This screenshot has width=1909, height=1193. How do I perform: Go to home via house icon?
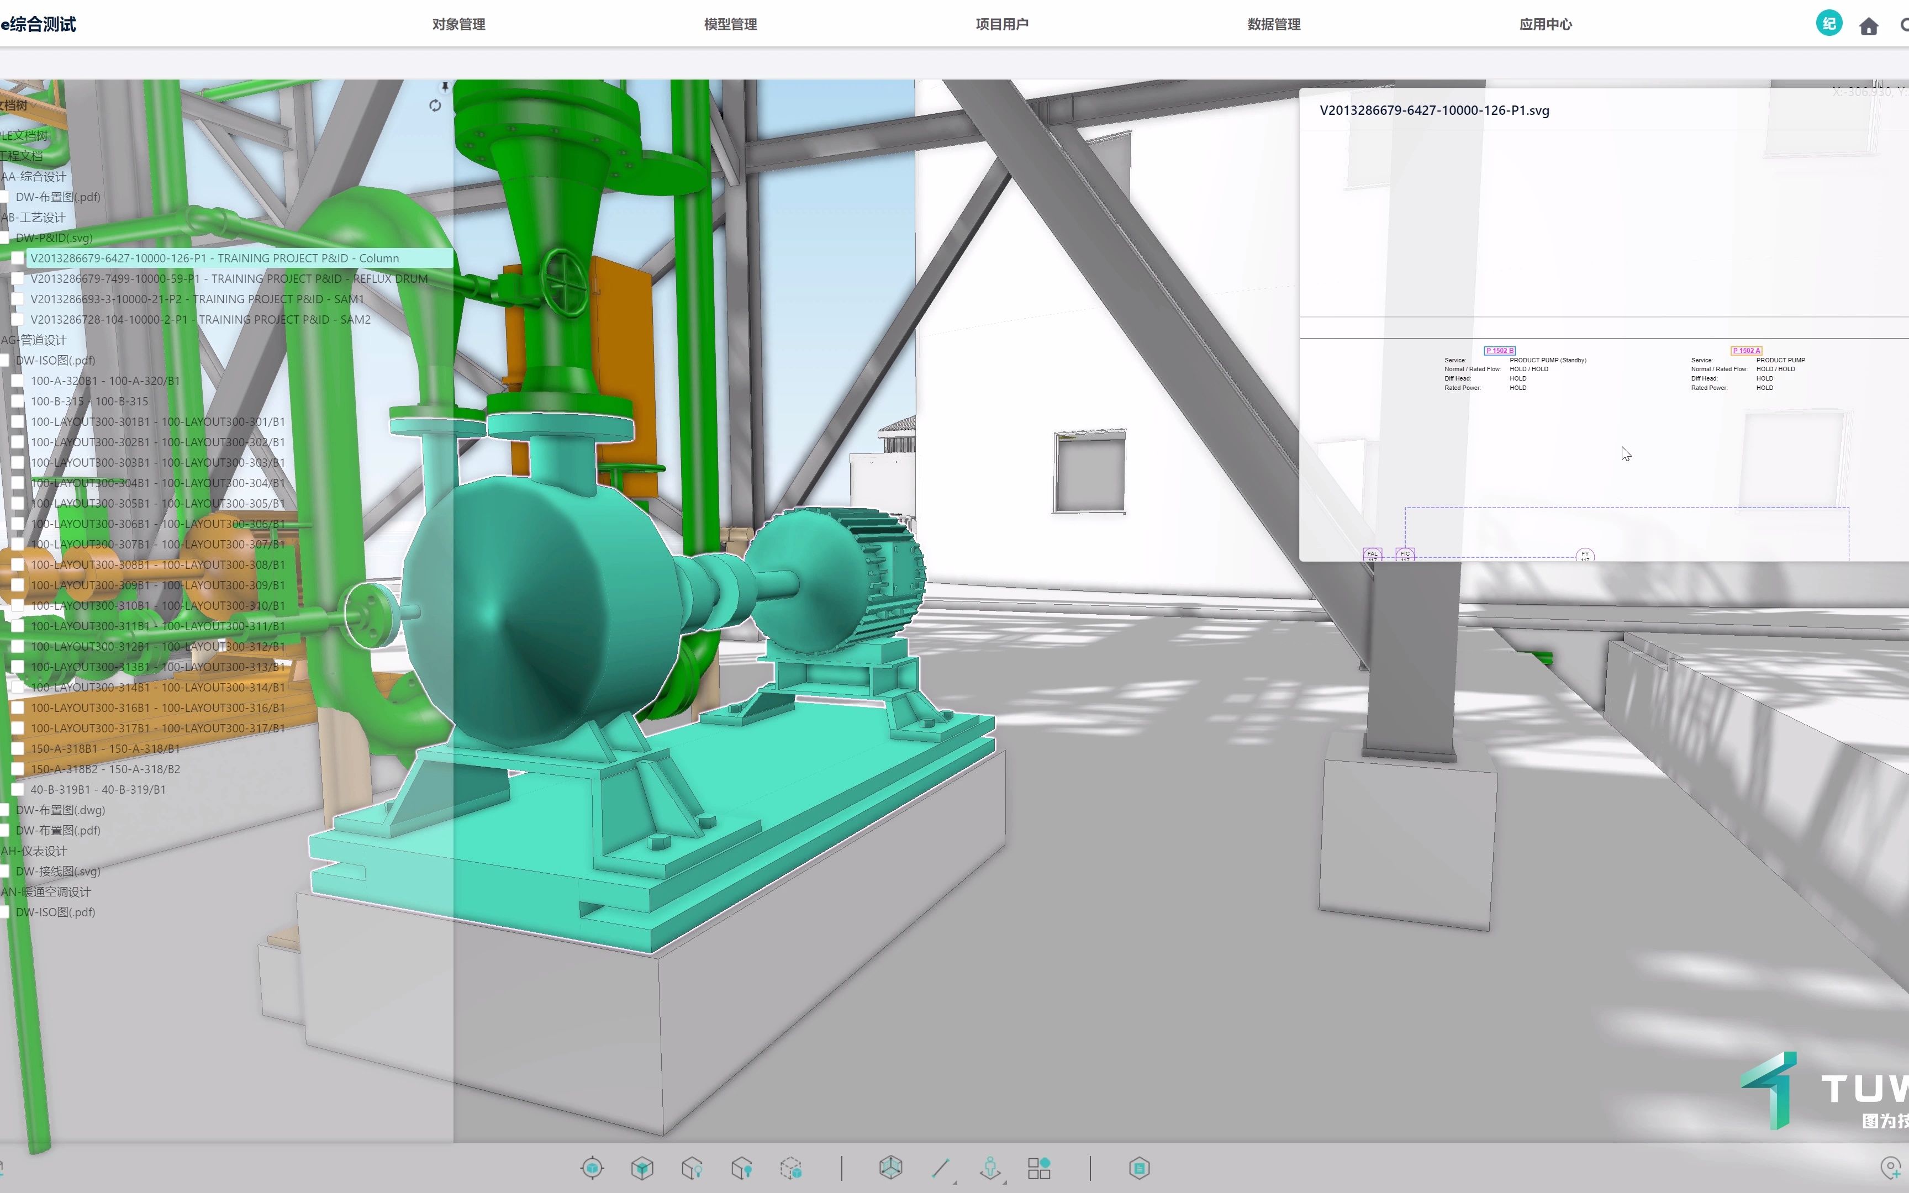tap(1868, 27)
